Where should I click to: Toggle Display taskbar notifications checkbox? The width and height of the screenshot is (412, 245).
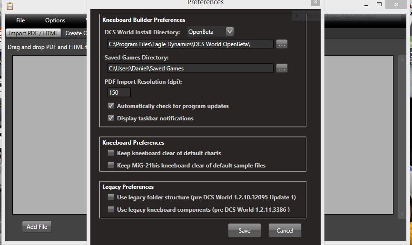click(111, 118)
